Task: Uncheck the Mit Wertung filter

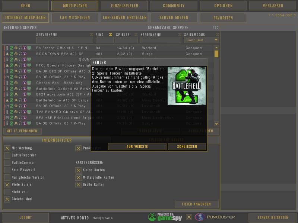Action: [x=7, y=148]
